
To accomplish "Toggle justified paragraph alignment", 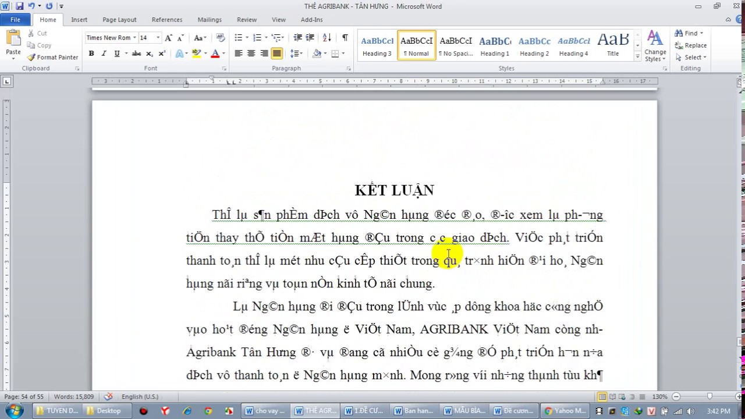I will tap(276, 53).
